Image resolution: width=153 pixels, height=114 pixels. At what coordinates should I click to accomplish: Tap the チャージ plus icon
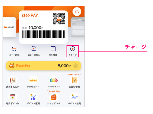coord(73,49)
